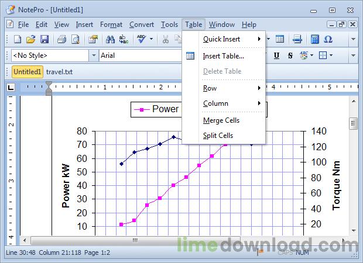
Task: Click the No Style field
Action: click(x=50, y=56)
